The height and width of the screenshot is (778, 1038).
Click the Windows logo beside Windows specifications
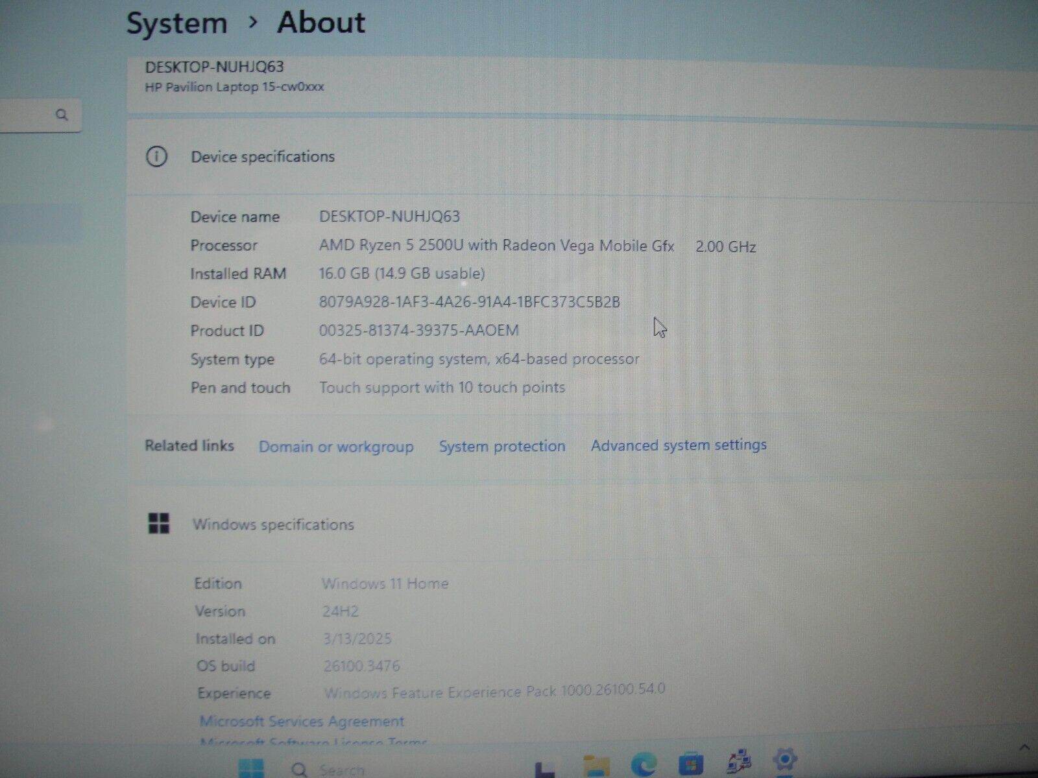tap(159, 524)
